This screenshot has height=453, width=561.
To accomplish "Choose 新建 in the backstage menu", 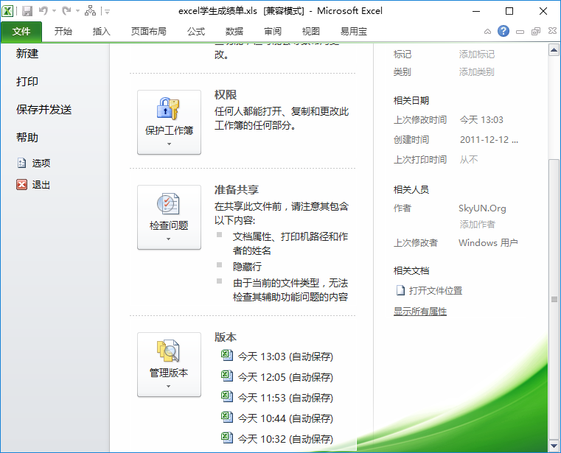I will 27,54.
